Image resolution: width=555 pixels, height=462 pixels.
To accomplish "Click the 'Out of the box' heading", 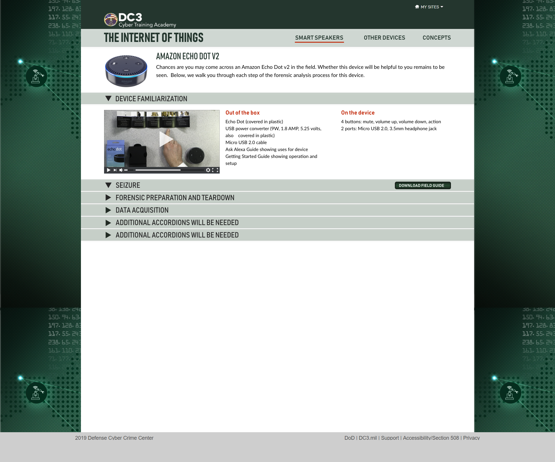I will pos(243,113).
